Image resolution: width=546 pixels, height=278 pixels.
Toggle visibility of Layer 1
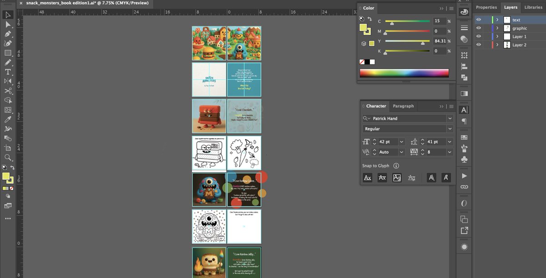[x=478, y=36]
